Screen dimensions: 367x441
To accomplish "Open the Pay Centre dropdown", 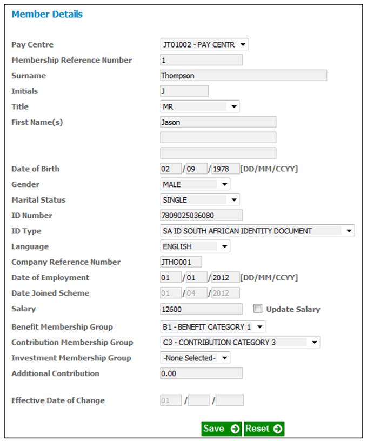I will click(x=204, y=44).
